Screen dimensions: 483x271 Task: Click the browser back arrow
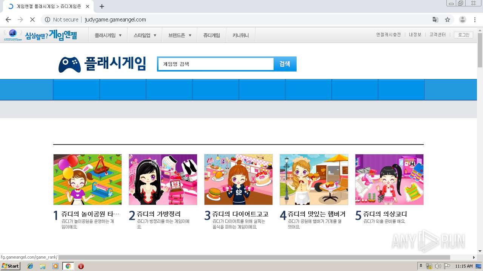click(8, 20)
